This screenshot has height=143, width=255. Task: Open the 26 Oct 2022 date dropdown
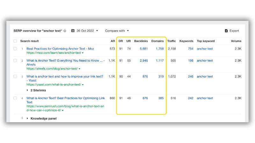coord(85,31)
